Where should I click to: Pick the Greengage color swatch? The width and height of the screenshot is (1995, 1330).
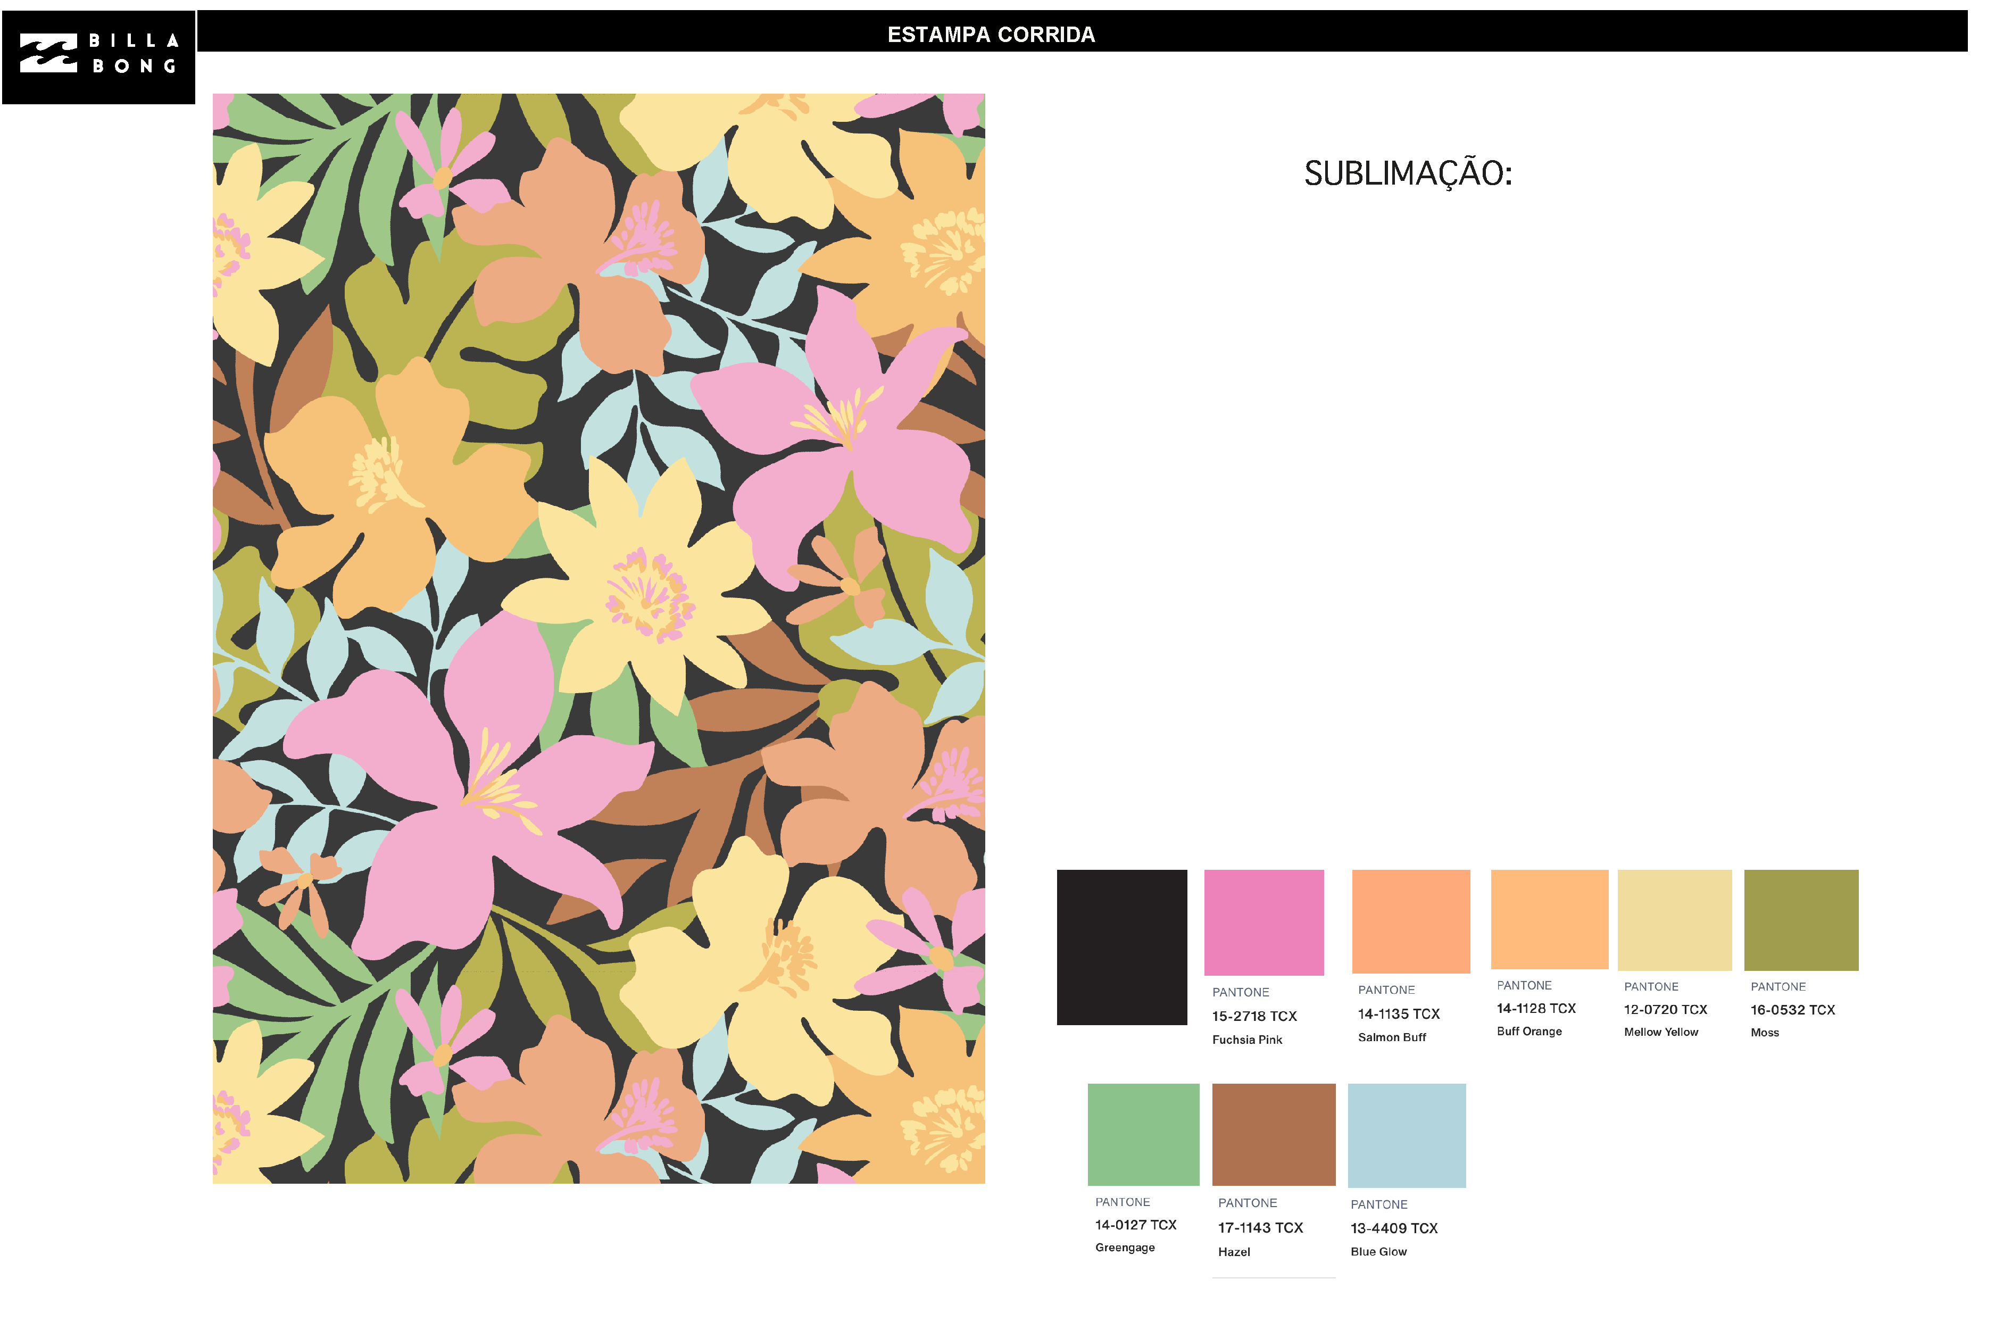(1143, 1134)
